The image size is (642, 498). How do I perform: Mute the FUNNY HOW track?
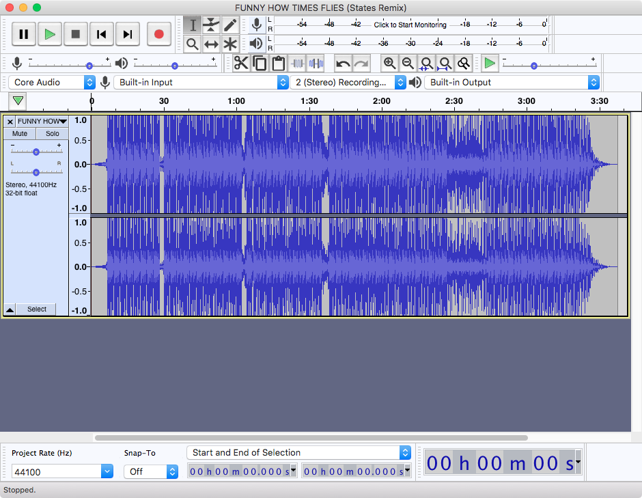point(20,133)
